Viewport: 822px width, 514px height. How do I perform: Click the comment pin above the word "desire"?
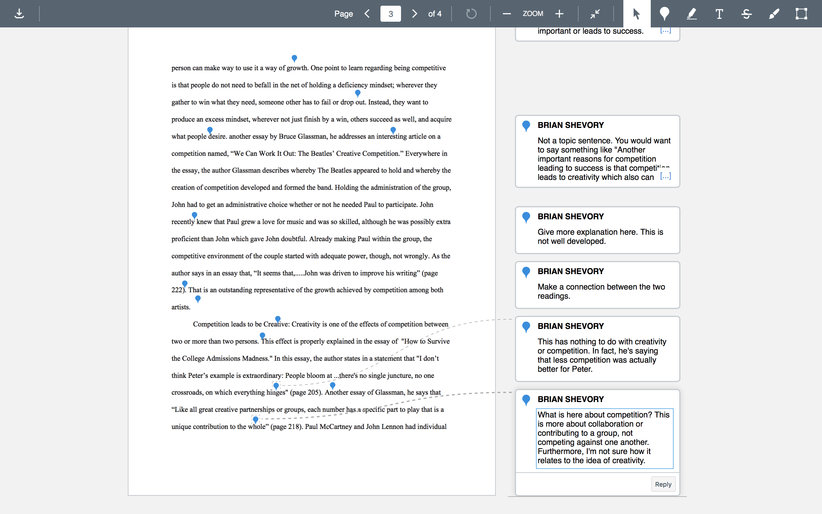[x=210, y=130]
